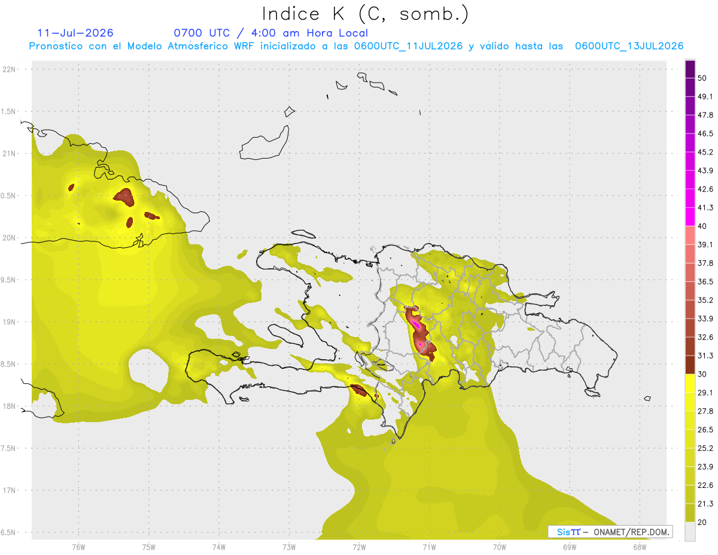This screenshot has width=718, height=555.
Task: Click the '36.5' legend value
Action: [705, 281]
